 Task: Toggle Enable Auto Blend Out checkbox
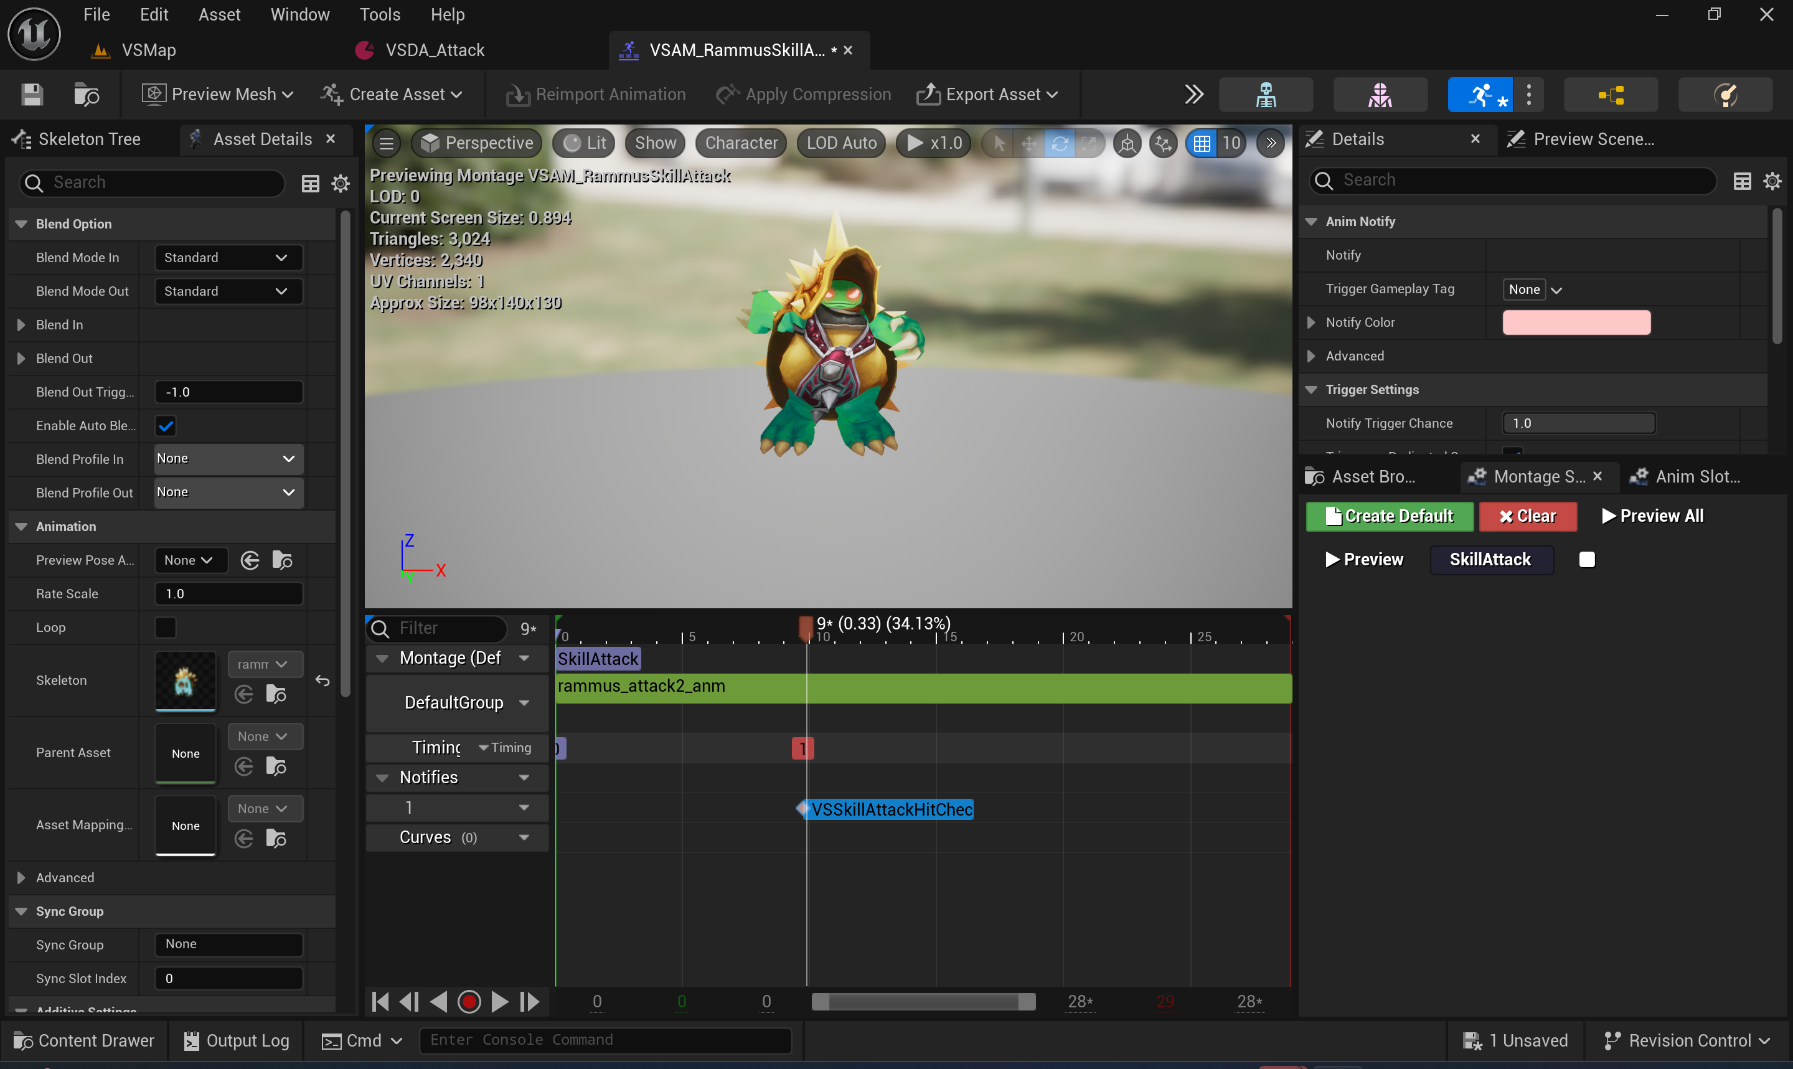166,426
